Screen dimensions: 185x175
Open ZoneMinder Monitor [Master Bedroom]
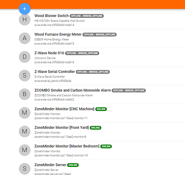click(67, 146)
